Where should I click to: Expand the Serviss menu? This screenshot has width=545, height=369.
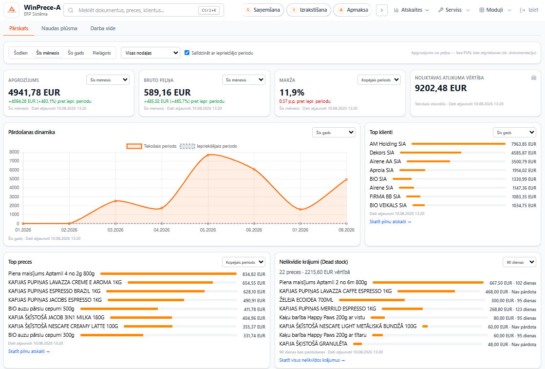tap(454, 10)
